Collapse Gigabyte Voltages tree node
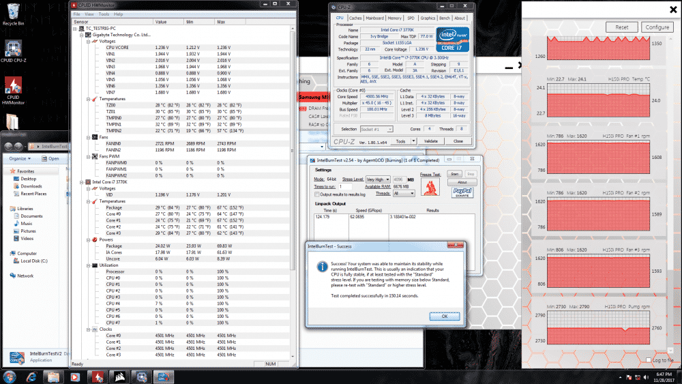The width and height of the screenshot is (682, 384). [x=88, y=42]
